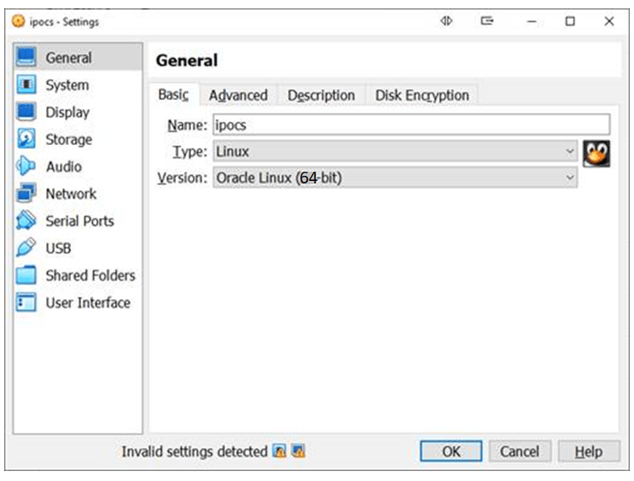Click the Display screen icon
634x481 pixels.
pos(26,112)
